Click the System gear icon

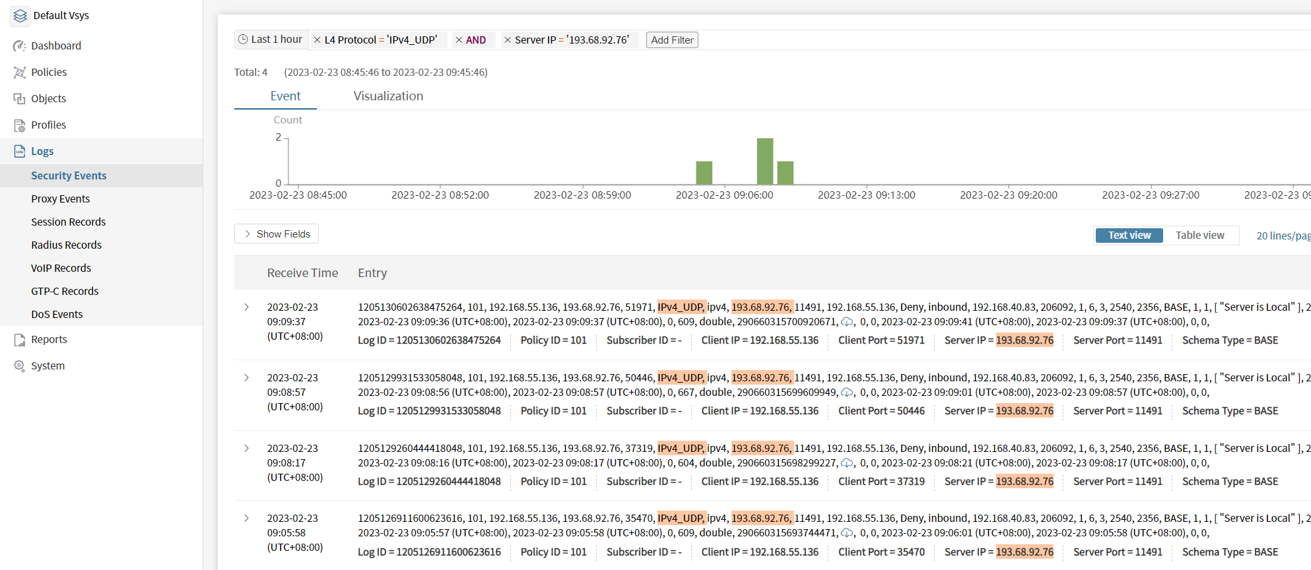[19, 365]
